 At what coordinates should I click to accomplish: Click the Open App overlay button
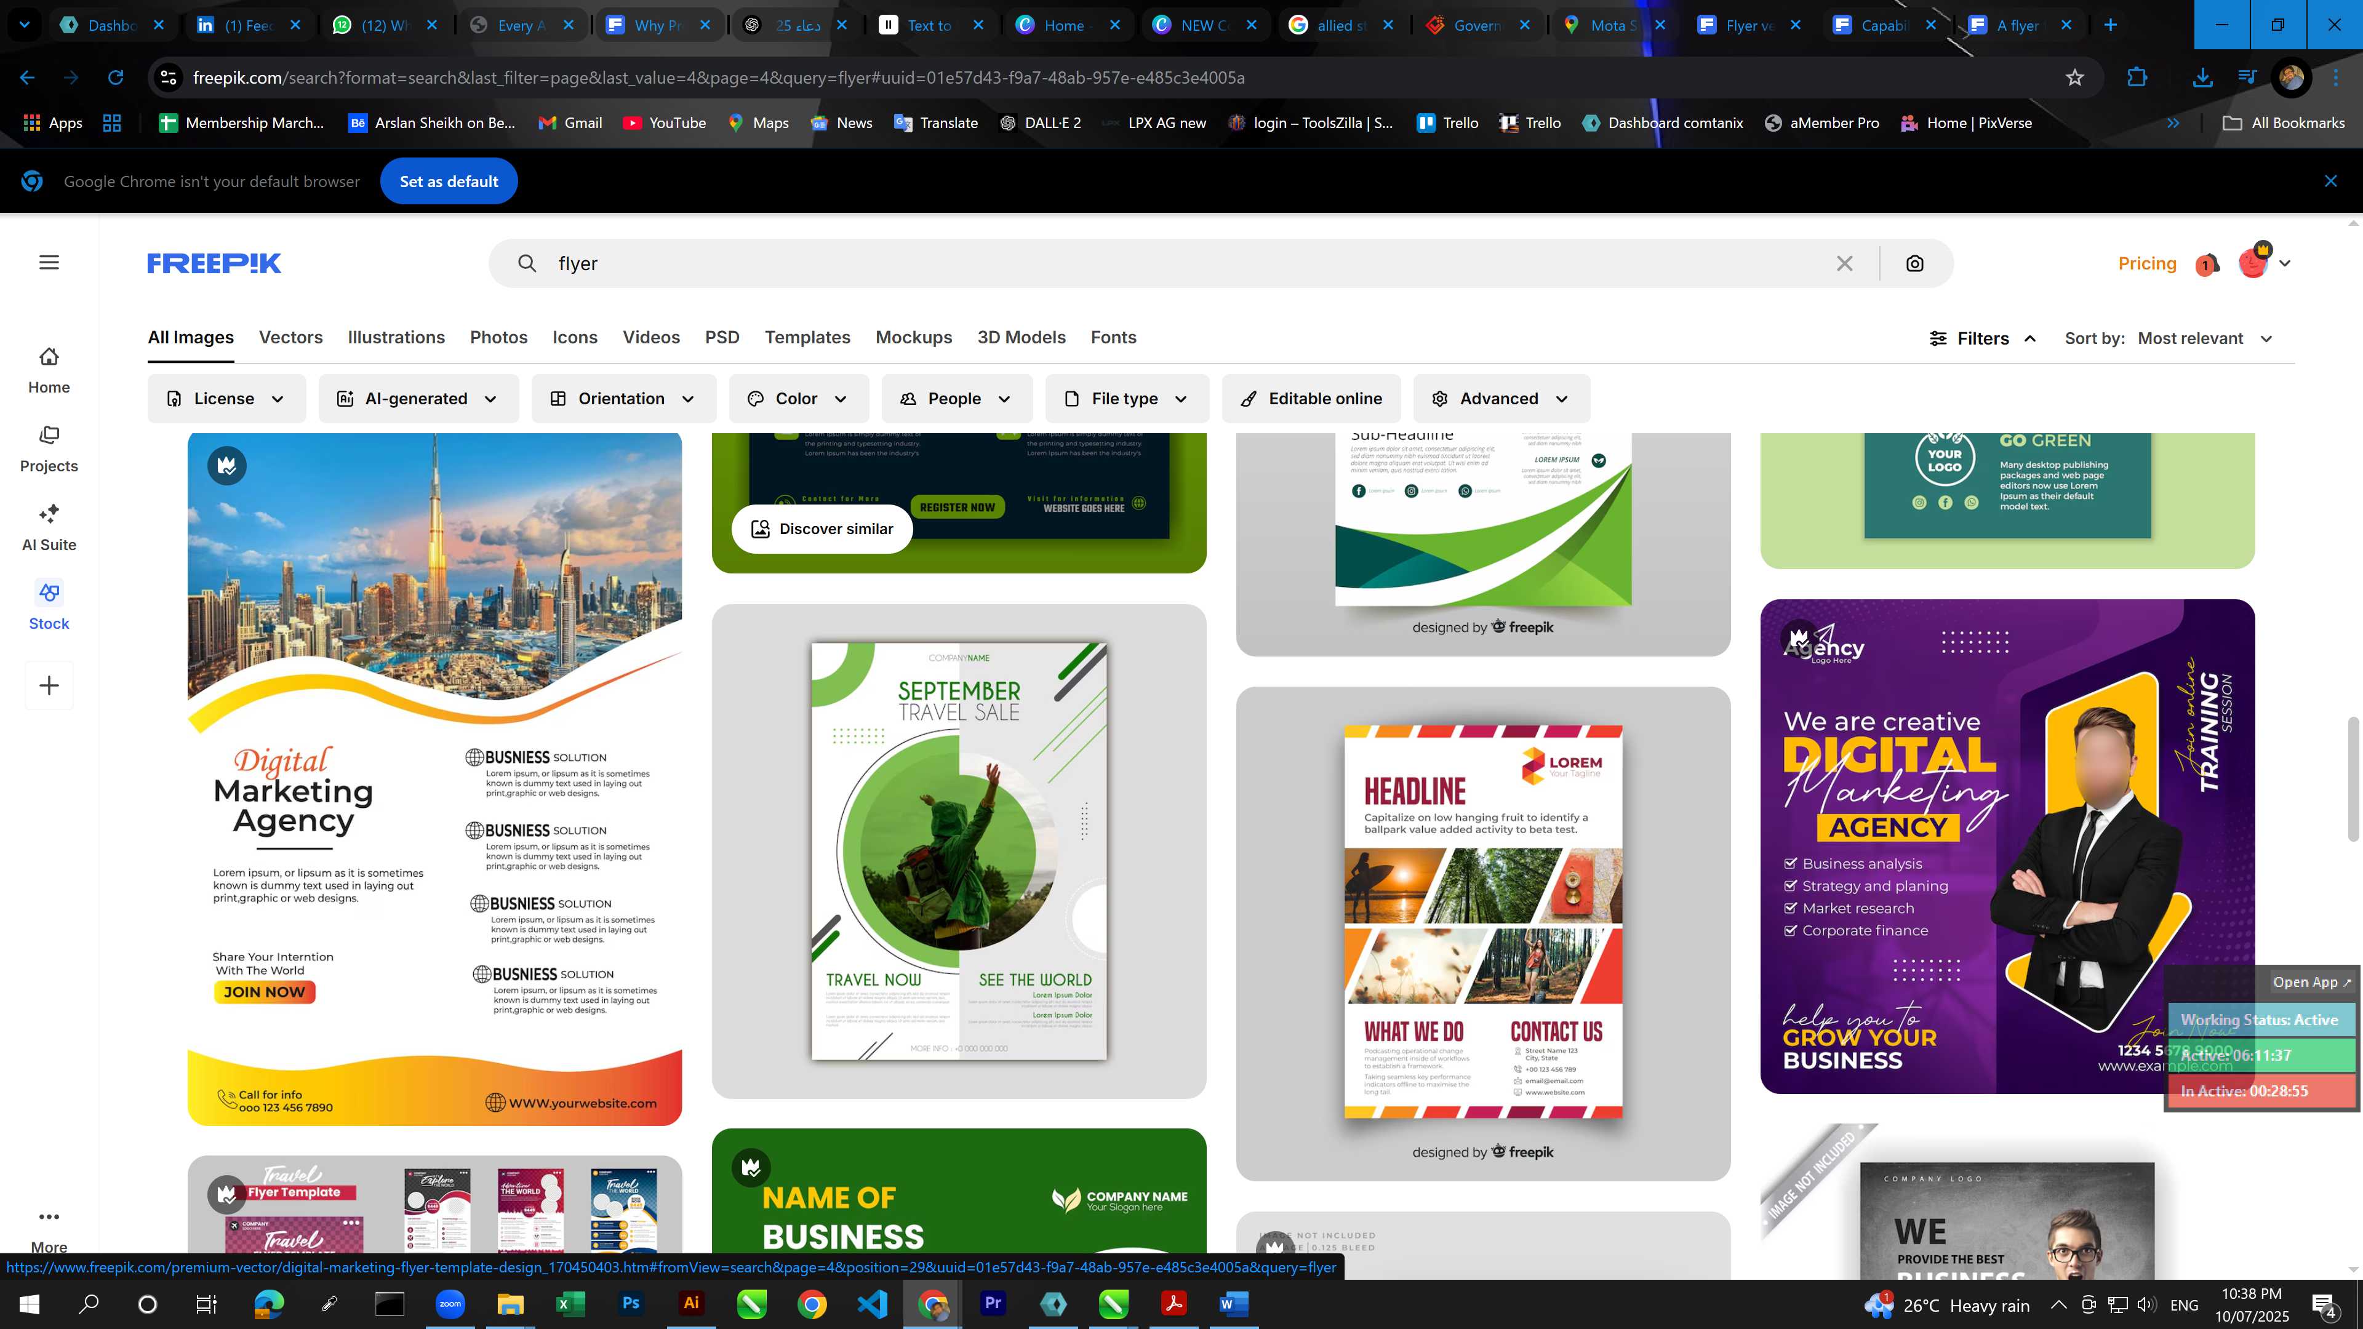point(2311,983)
